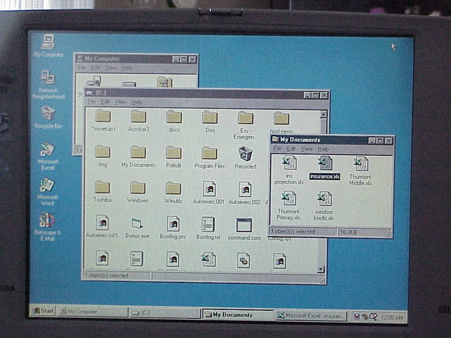Viewport: 451px width, 338px height.
Task: Open File menu in My Computer window
Action: point(81,68)
